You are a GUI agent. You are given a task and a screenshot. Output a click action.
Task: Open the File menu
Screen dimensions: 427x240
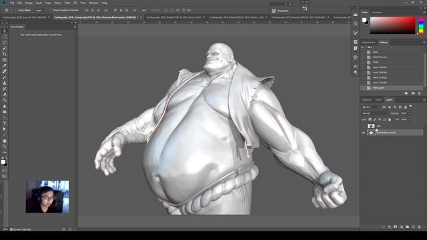click(x=12, y=3)
